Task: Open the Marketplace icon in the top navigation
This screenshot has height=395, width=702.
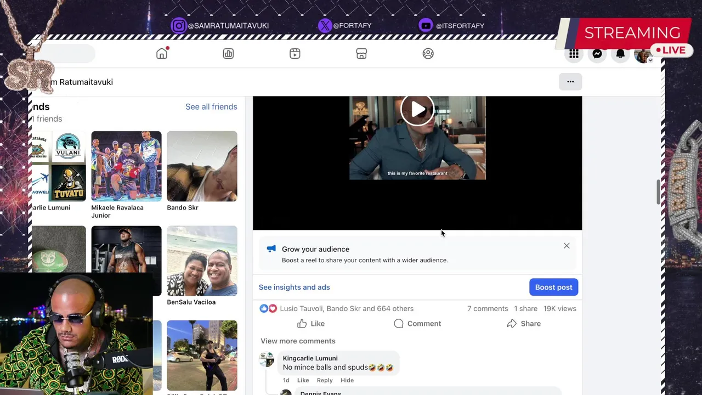Action: [361, 53]
